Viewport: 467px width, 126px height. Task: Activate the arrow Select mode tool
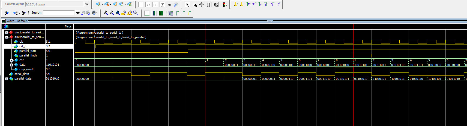click(x=187, y=5)
